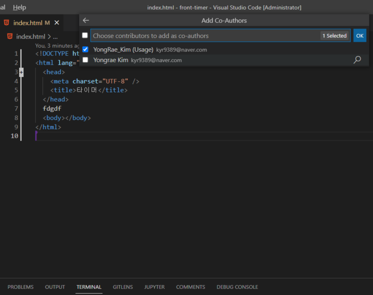Switch to the TERMINAL panel tab

click(89, 287)
